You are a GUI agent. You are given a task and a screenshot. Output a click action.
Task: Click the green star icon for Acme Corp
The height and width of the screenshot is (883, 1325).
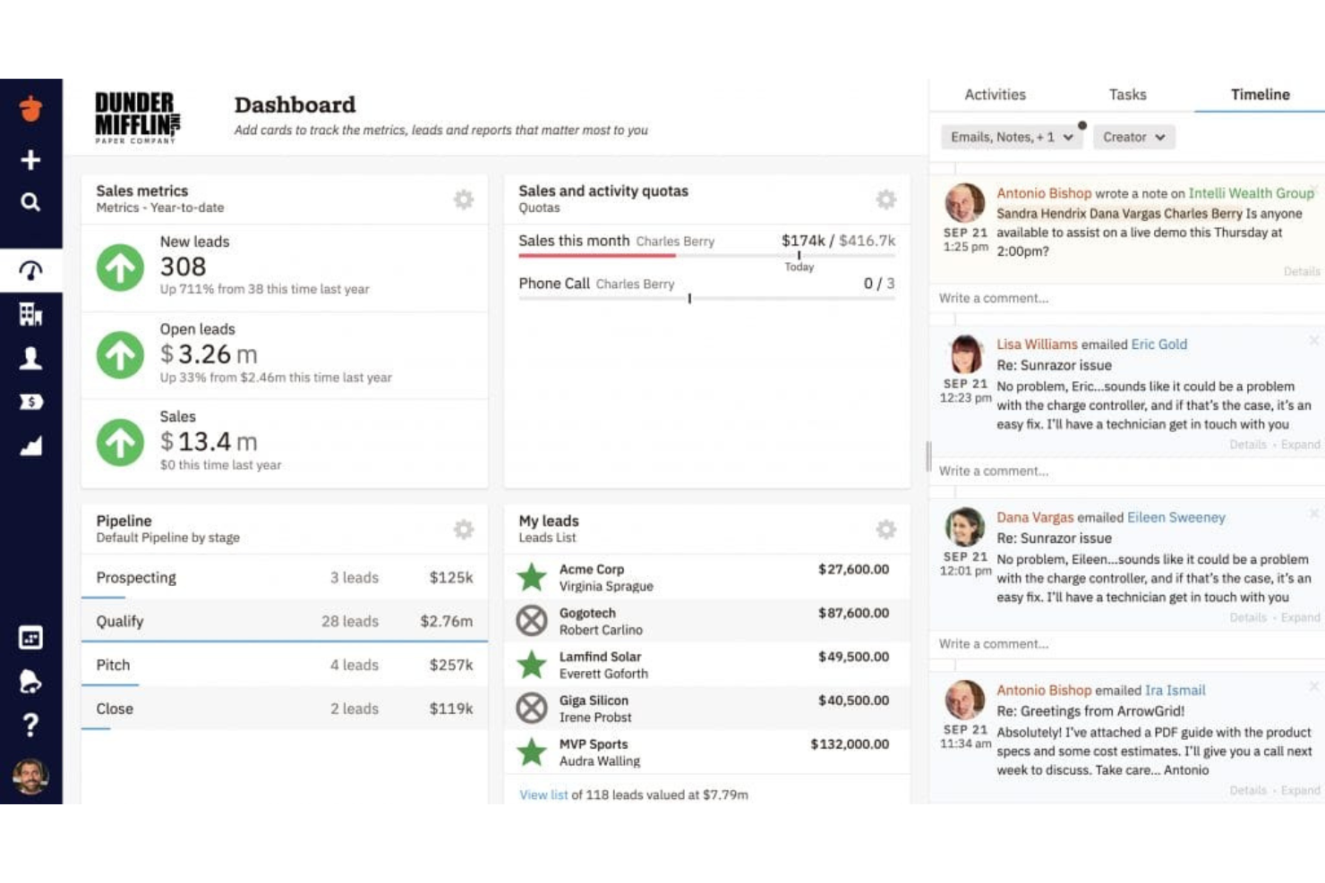coord(532,577)
